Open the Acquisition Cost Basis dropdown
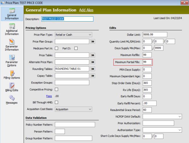Image resolution: width=189 pixels, height=143 pixels. (73, 109)
